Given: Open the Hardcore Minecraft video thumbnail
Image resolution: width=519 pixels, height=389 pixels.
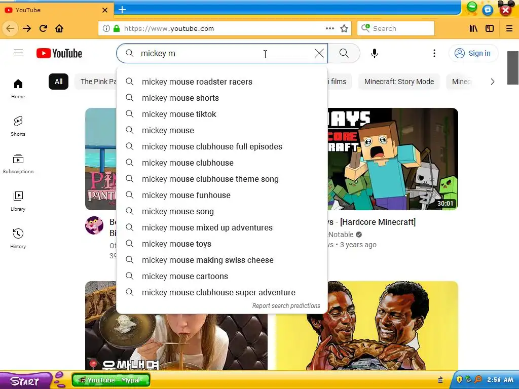Looking at the screenshot, I should pos(393,159).
